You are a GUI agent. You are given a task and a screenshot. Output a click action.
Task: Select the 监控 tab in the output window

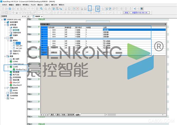coord(78,114)
